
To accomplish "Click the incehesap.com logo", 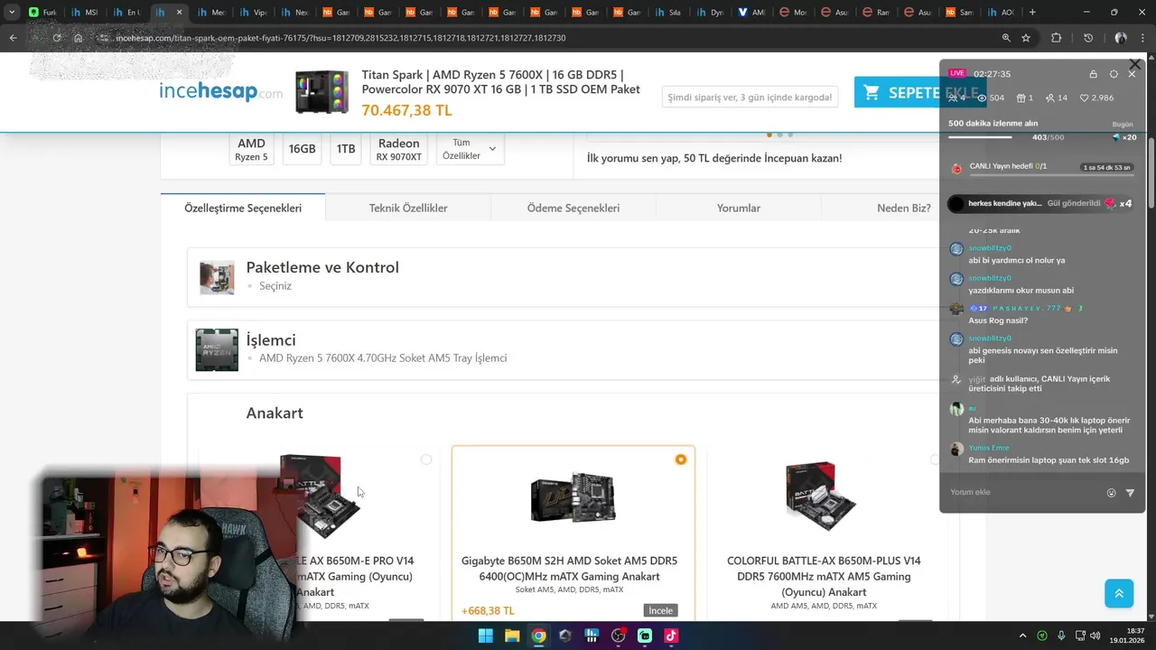I will click(x=220, y=91).
